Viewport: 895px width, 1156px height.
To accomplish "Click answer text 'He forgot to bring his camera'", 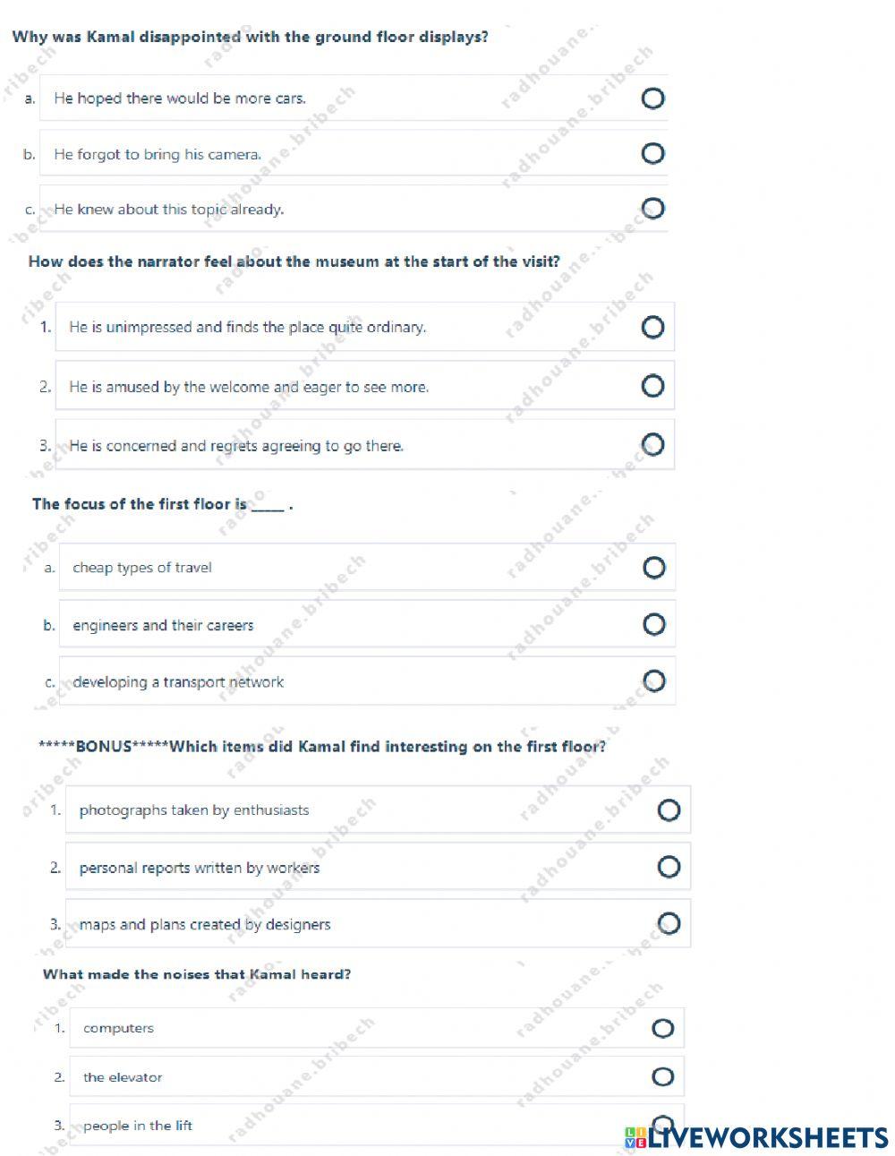I will pos(158,154).
